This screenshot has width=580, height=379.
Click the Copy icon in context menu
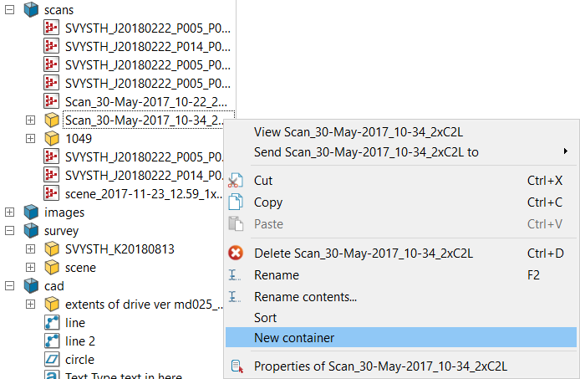pos(236,202)
